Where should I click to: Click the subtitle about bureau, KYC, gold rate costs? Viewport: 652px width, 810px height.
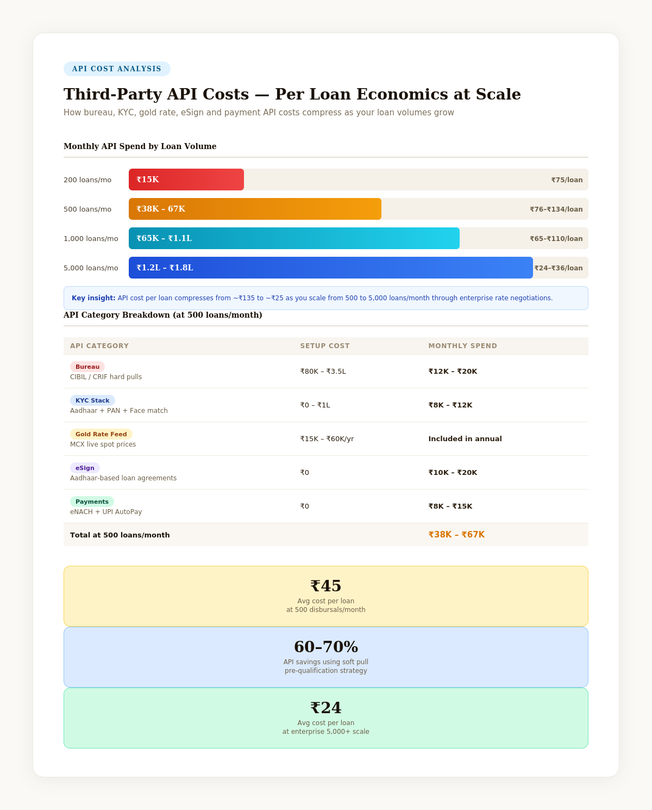coord(259,113)
